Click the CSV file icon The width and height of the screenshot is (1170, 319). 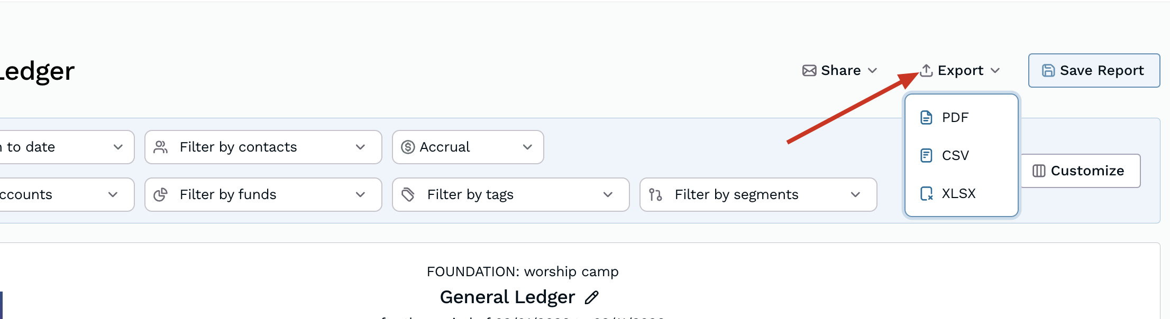[x=926, y=155]
